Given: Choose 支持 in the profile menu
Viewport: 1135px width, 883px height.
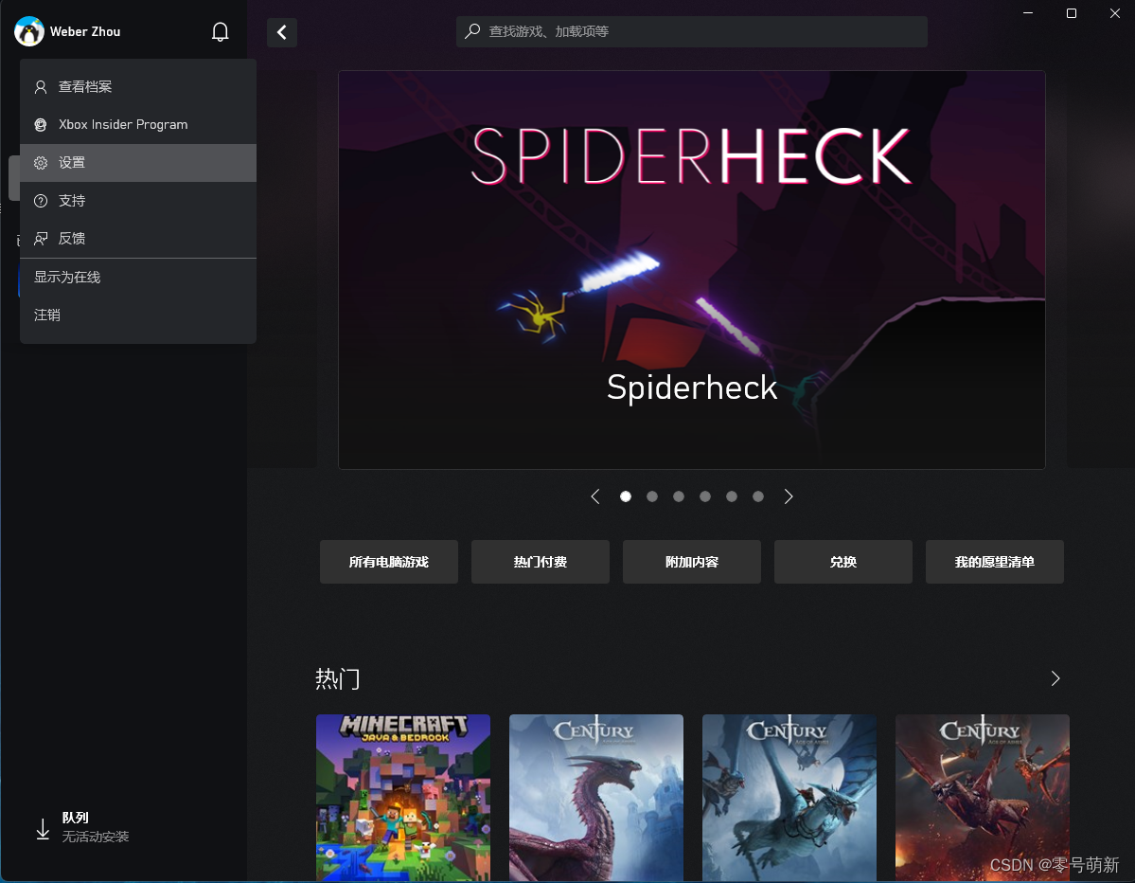Looking at the screenshot, I should [138, 201].
